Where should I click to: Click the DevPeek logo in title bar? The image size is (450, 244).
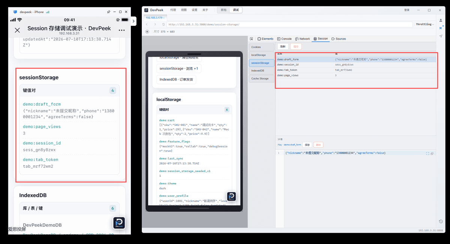147,10
